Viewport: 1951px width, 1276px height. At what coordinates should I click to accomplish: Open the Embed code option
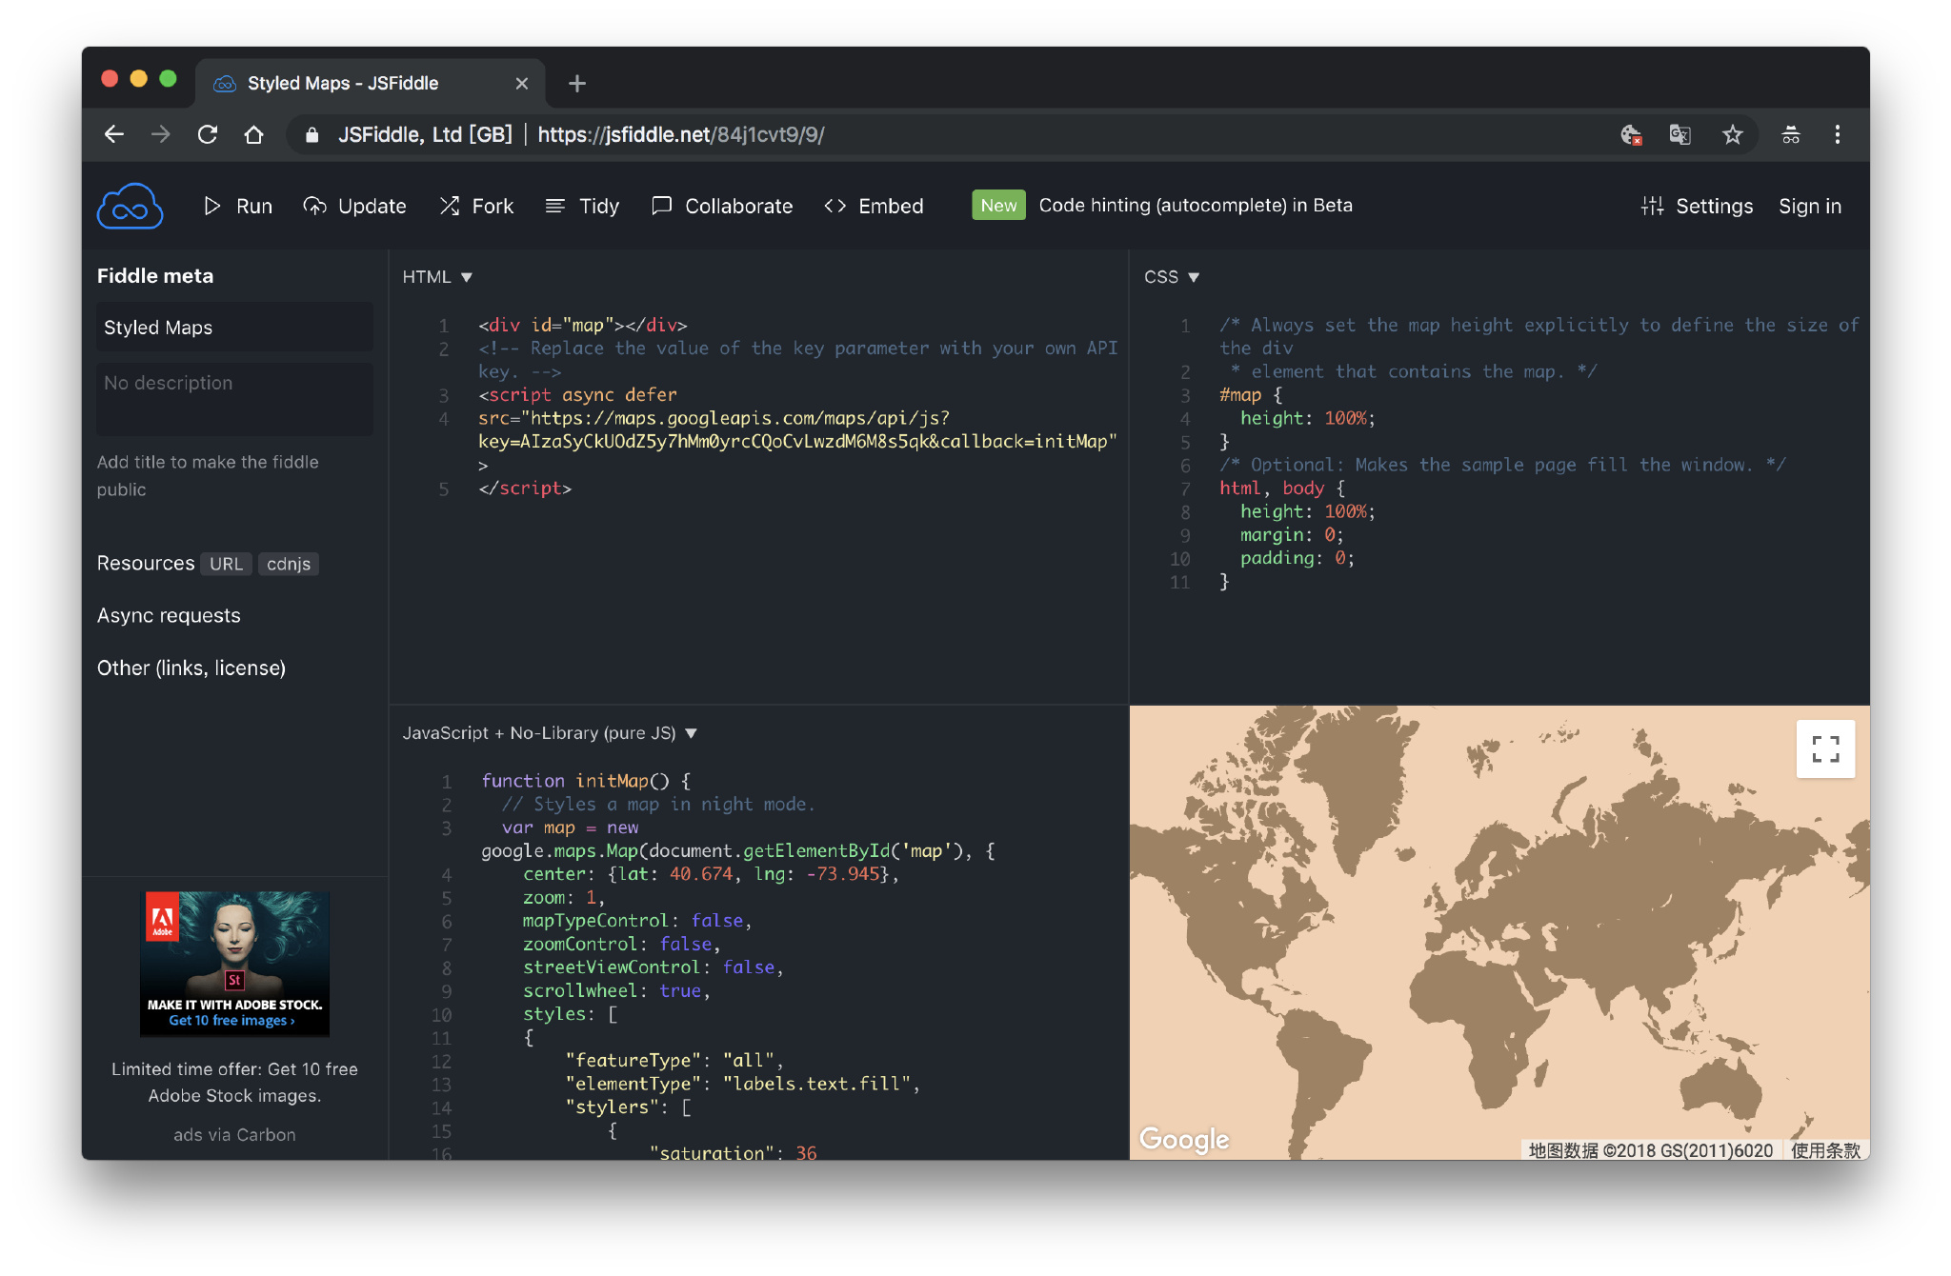pyautogui.click(x=874, y=206)
